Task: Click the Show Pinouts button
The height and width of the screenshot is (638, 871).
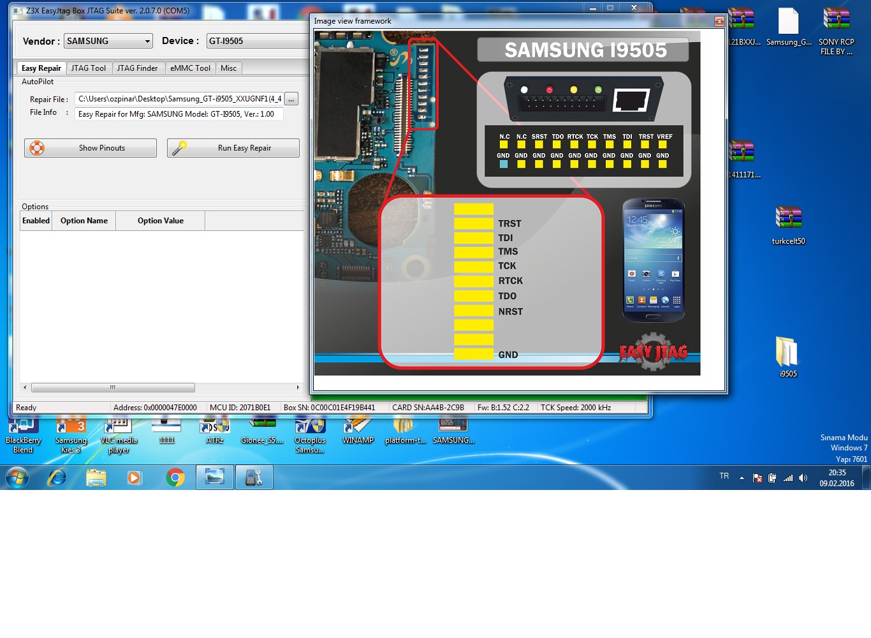Action: pyautogui.click(x=91, y=148)
